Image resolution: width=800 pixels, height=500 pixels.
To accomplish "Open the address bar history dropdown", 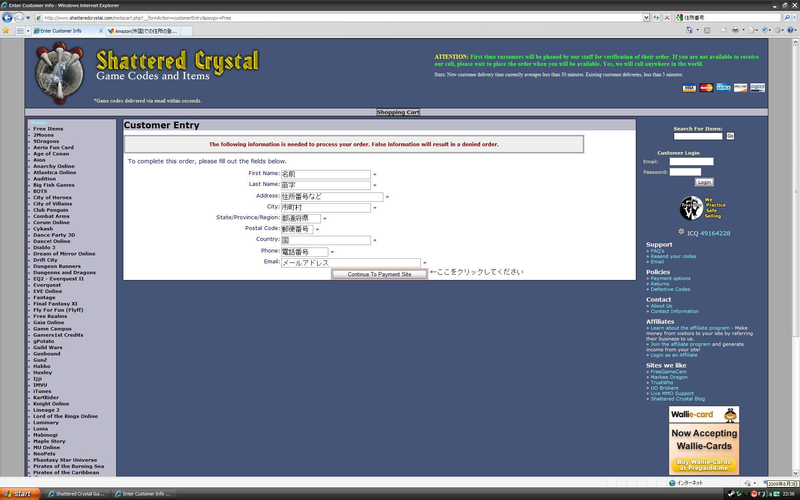I will (646, 17).
